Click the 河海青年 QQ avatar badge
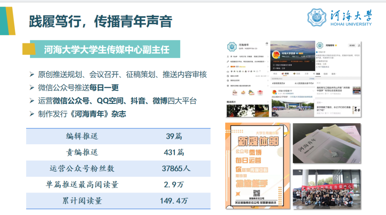386x215 pixels. pyautogui.click(x=232, y=47)
